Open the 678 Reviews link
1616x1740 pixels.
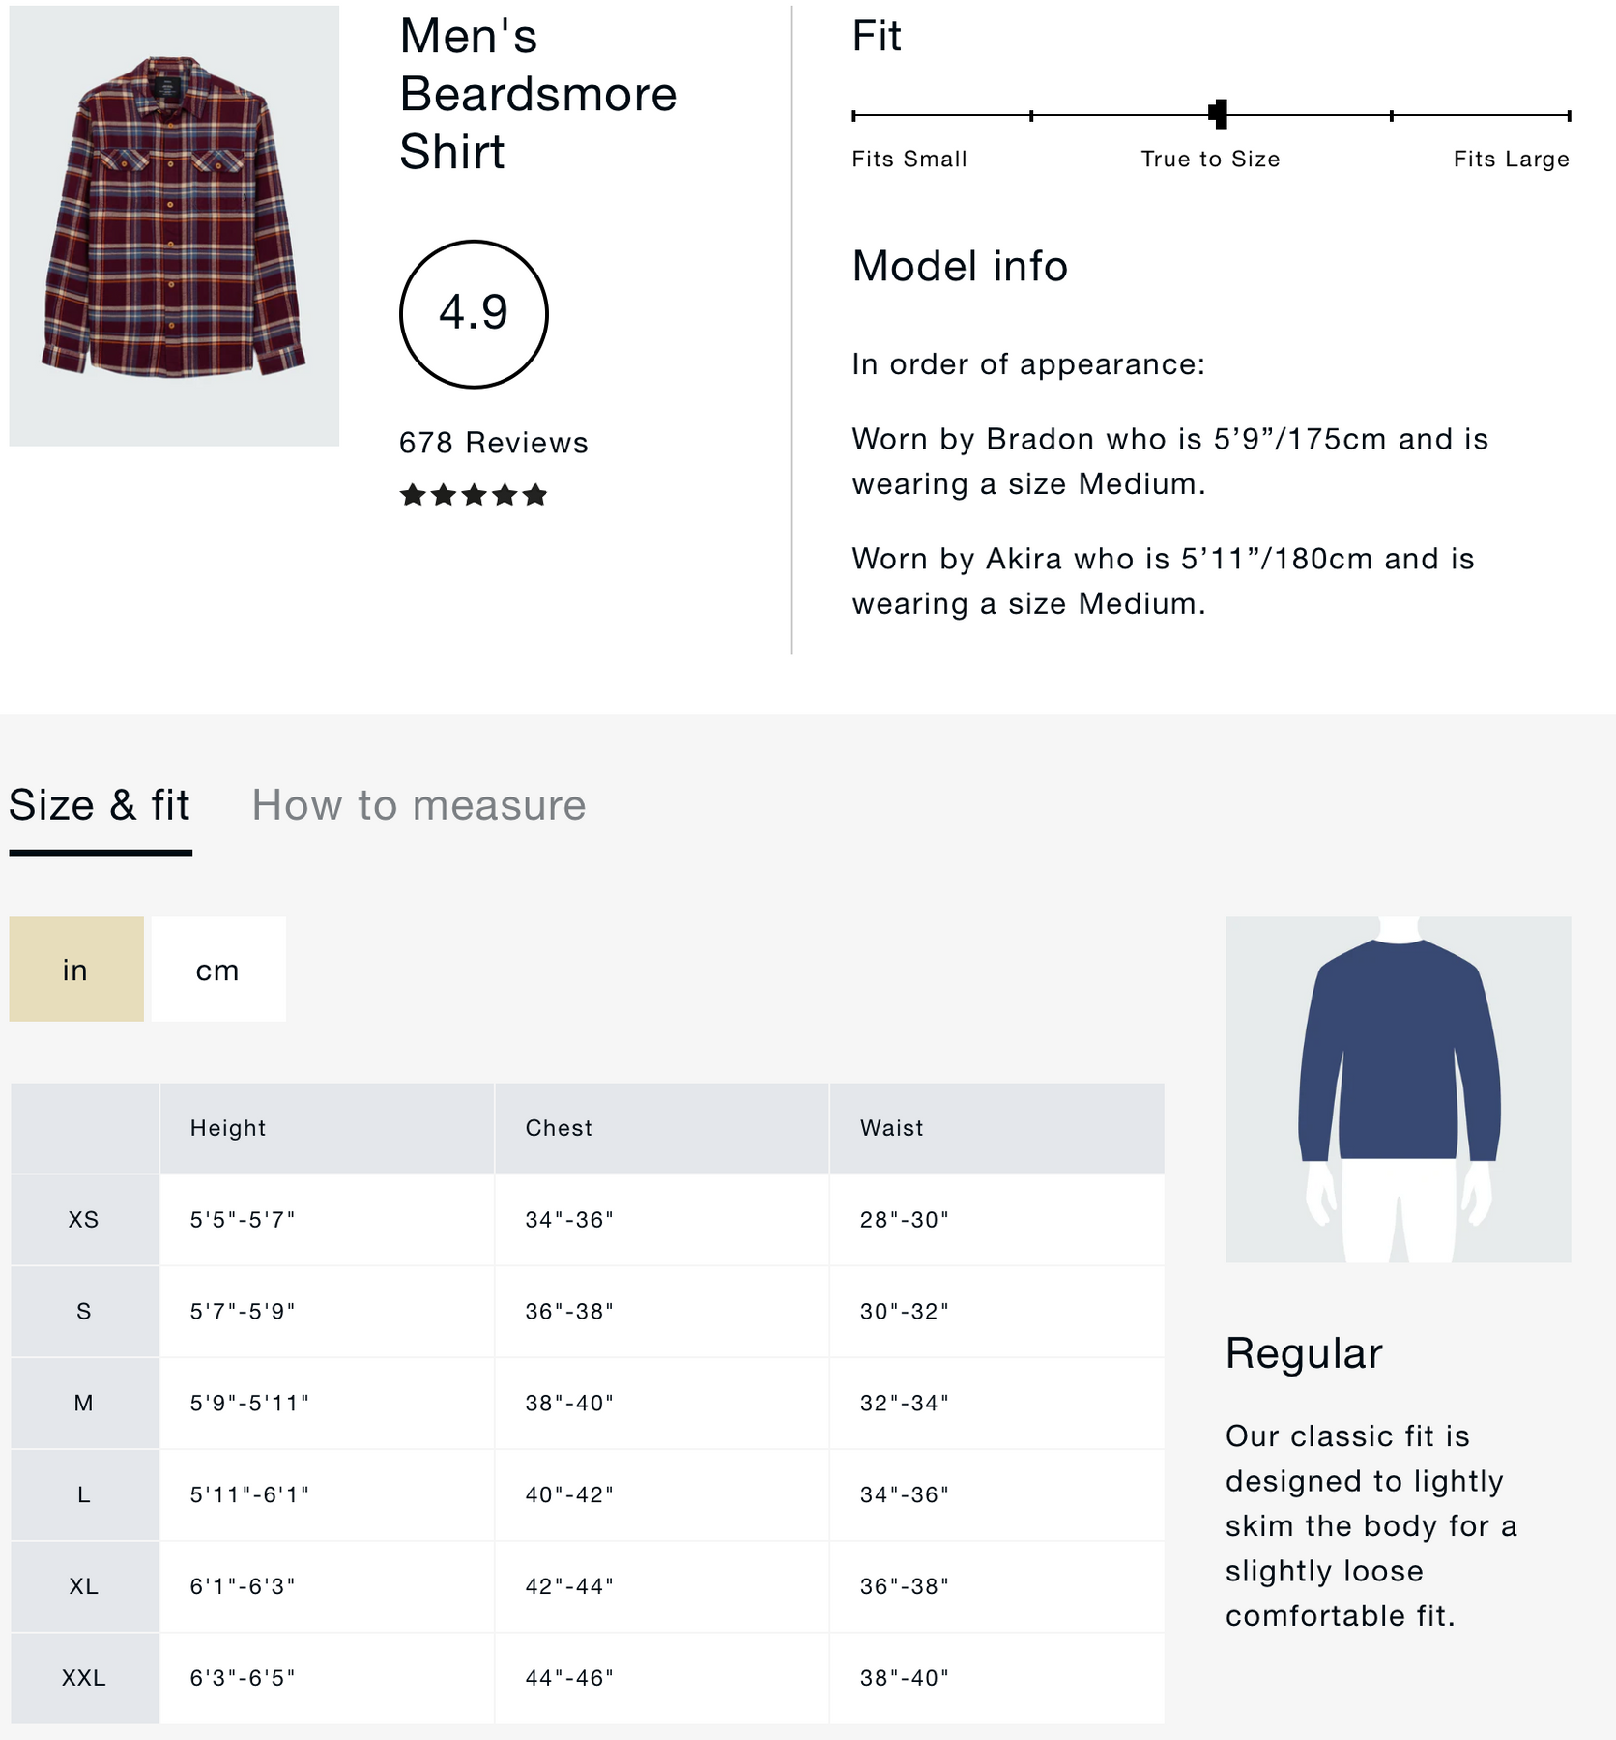click(493, 443)
